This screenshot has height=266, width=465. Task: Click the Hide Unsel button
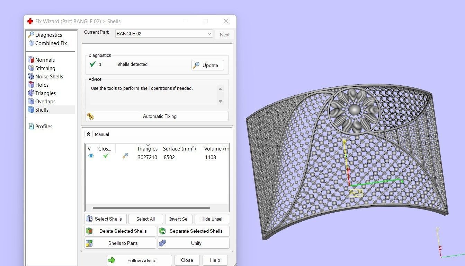(x=212, y=219)
